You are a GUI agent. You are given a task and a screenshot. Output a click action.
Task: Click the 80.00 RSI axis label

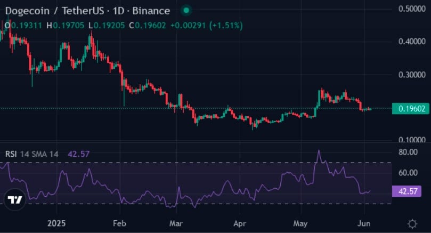[x=408, y=152]
